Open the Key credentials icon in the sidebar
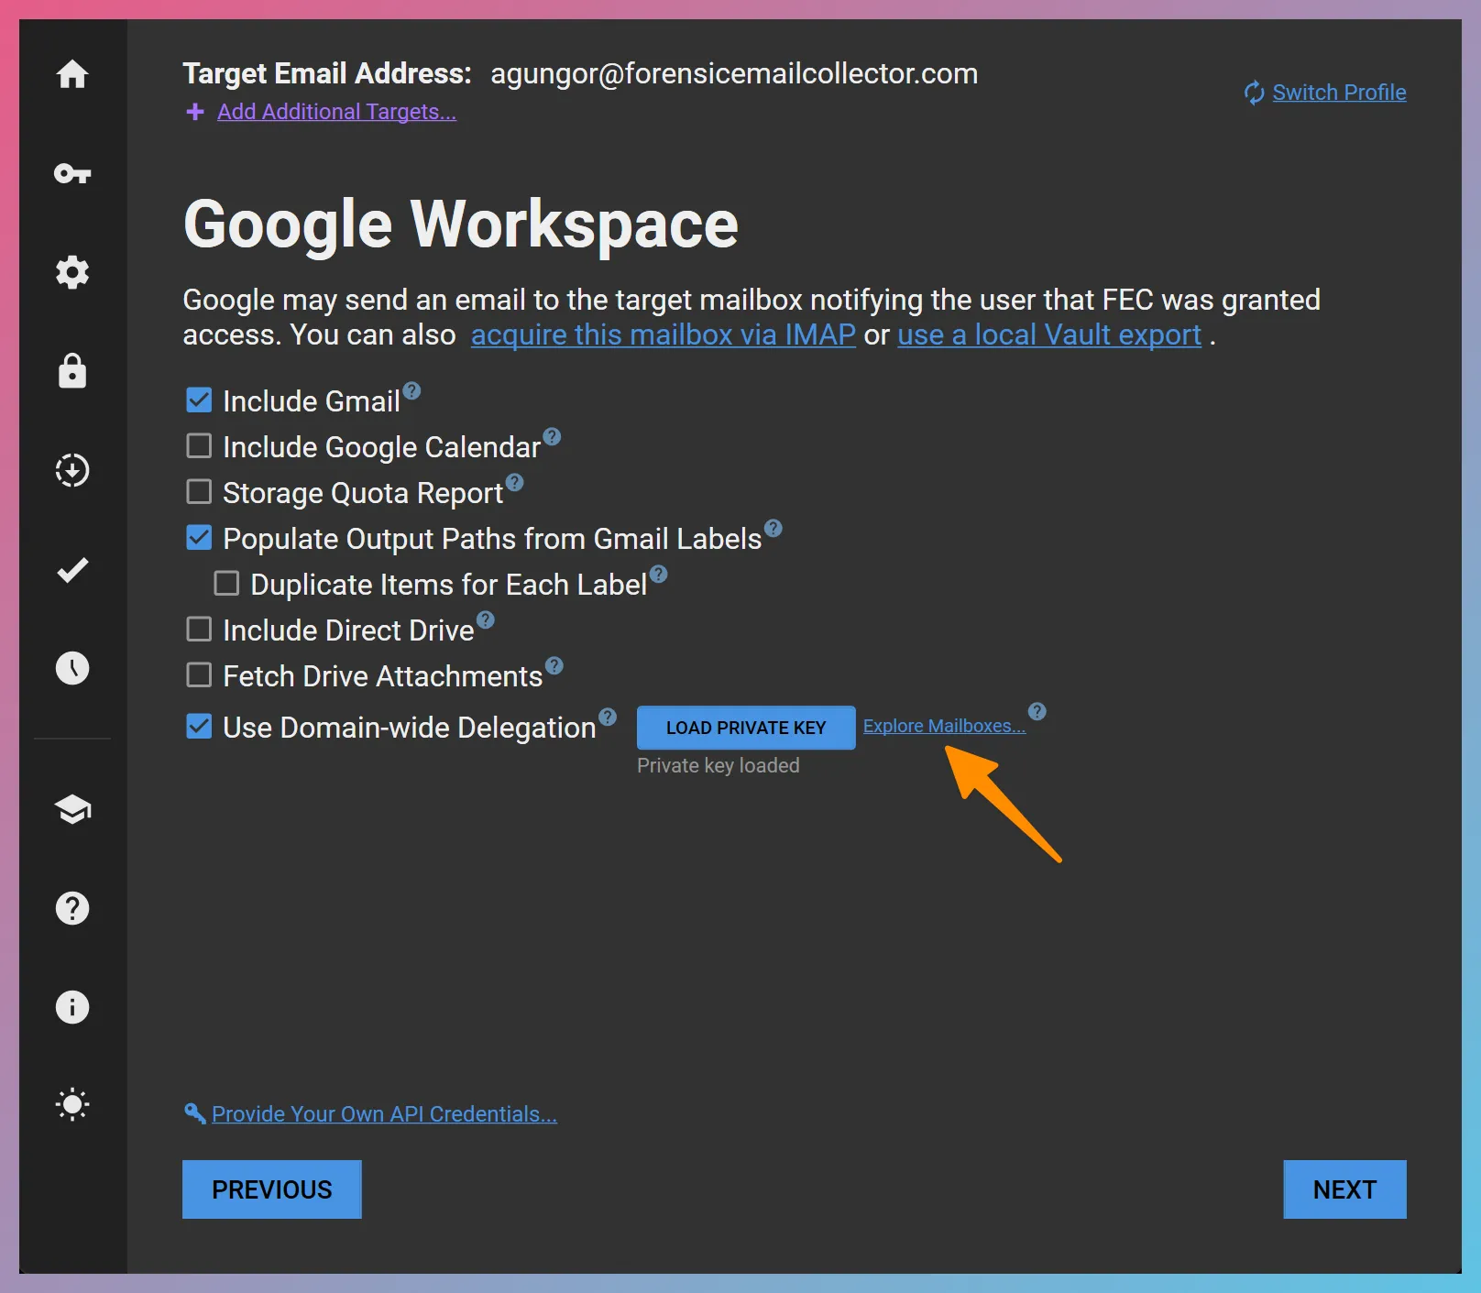1481x1293 pixels. pyautogui.click(x=72, y=173)
